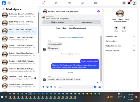Screen dimensions: 140x102
Task: Expand the Chat members section
Action: click(x=120, y=41)
